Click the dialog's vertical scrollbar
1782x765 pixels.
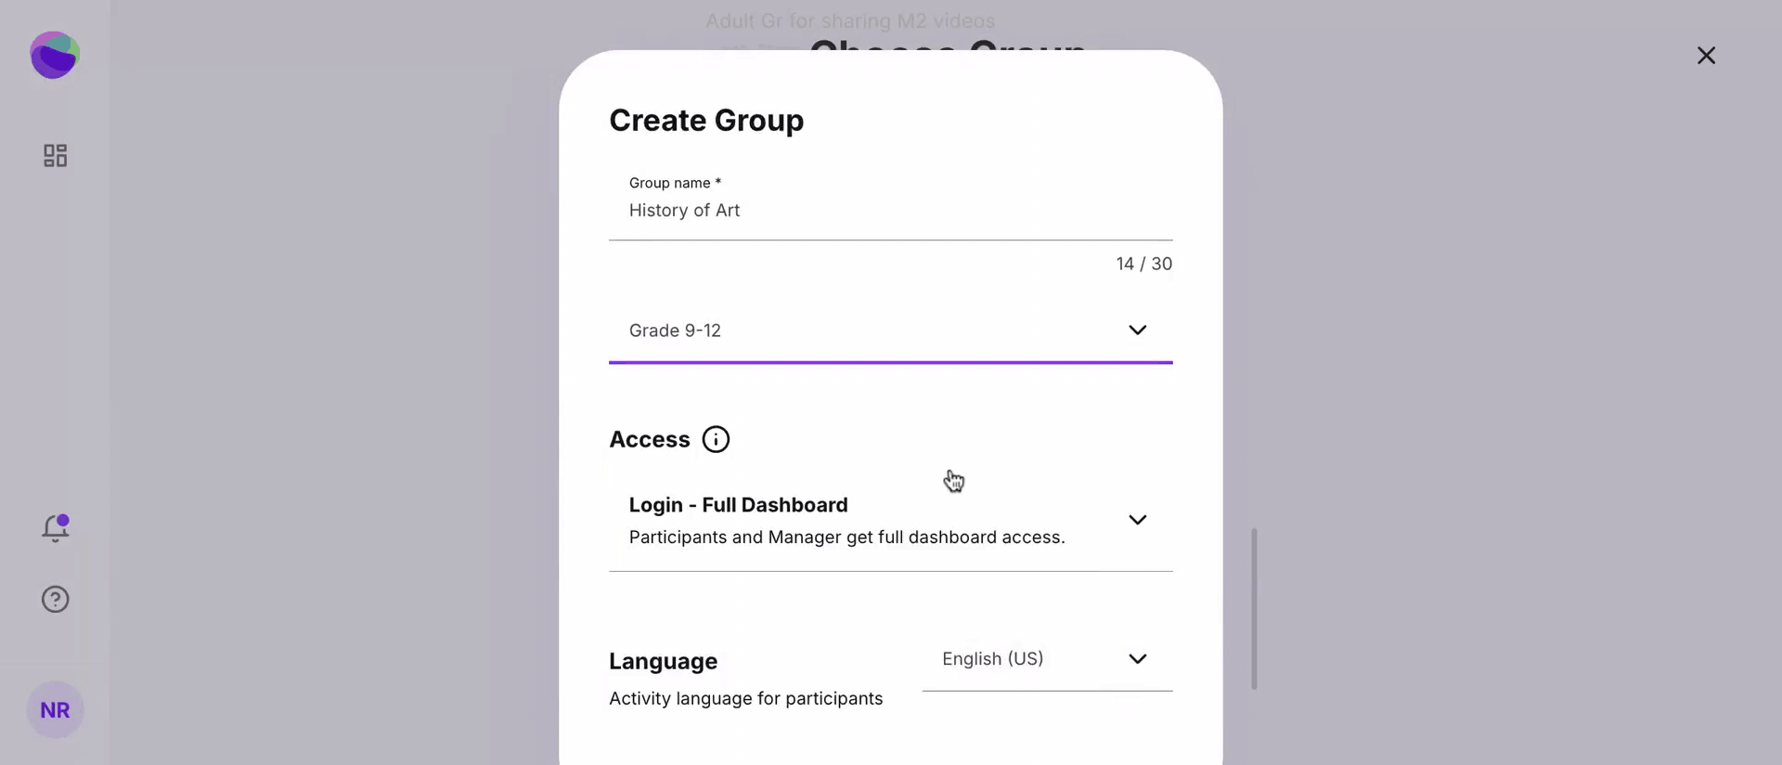1254,608
